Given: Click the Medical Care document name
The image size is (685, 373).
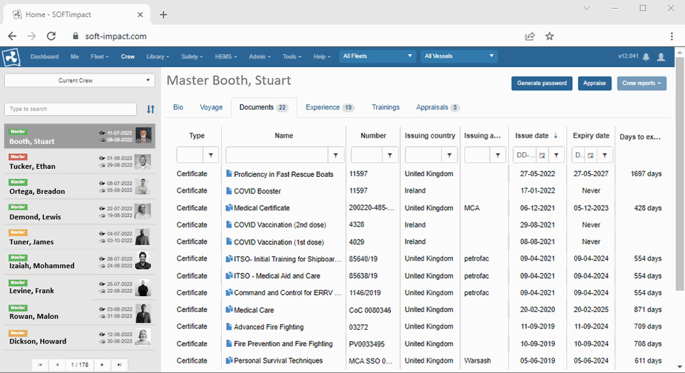Looking at the screenshot, I should (x=253, y=310).
